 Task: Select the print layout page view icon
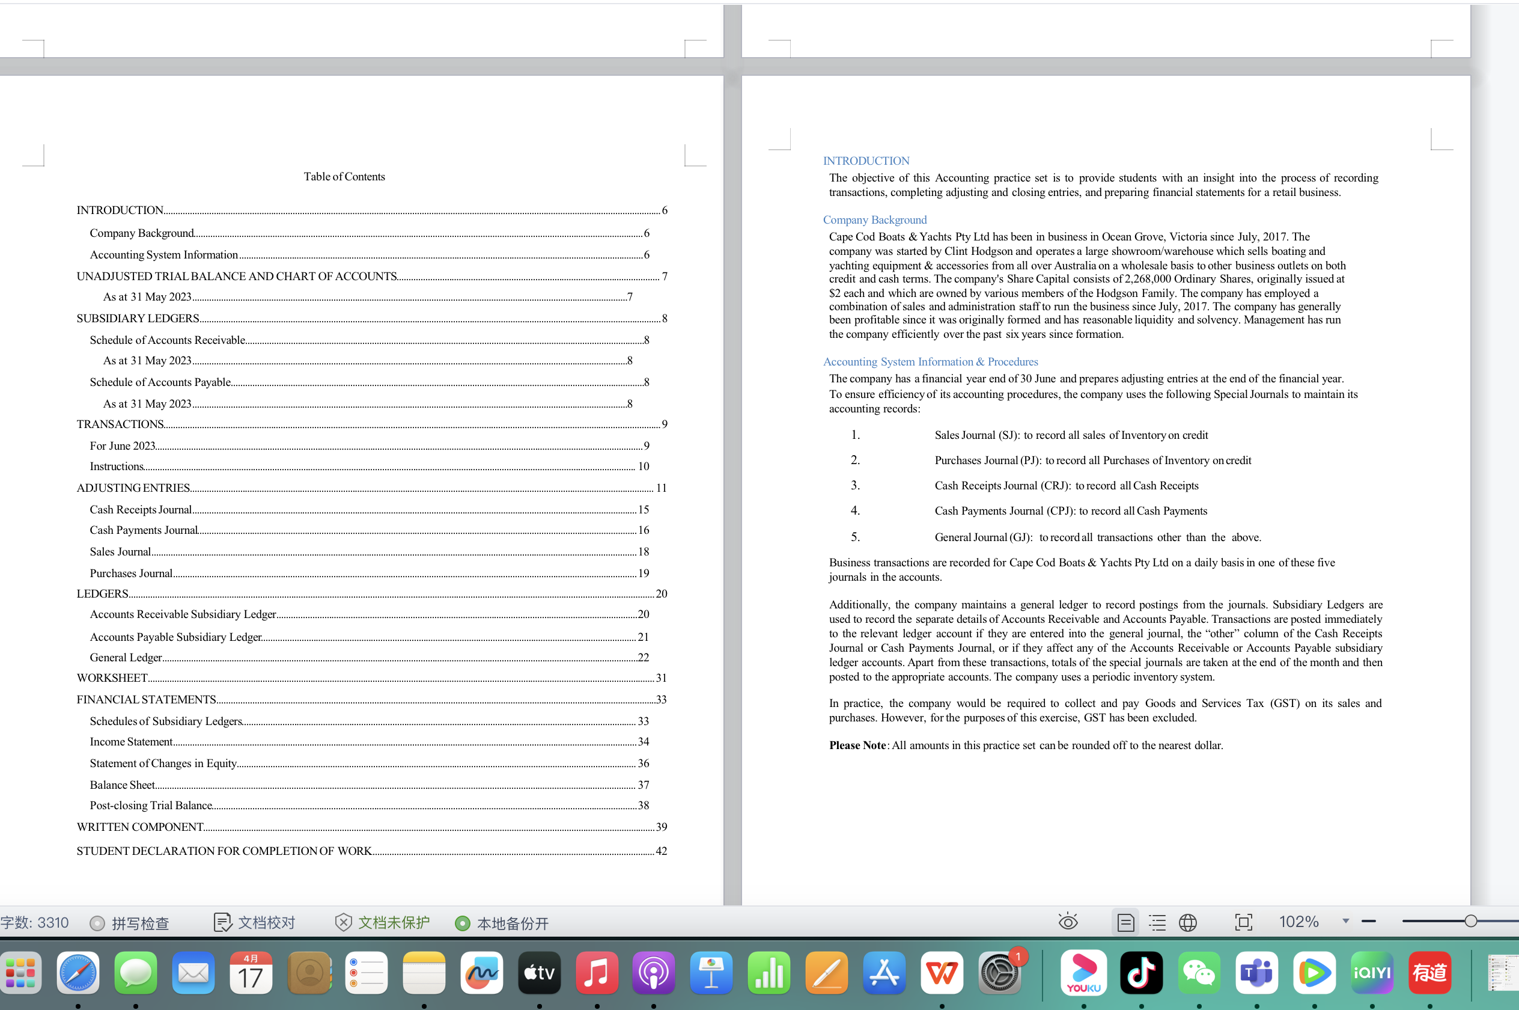[1126, 922]
